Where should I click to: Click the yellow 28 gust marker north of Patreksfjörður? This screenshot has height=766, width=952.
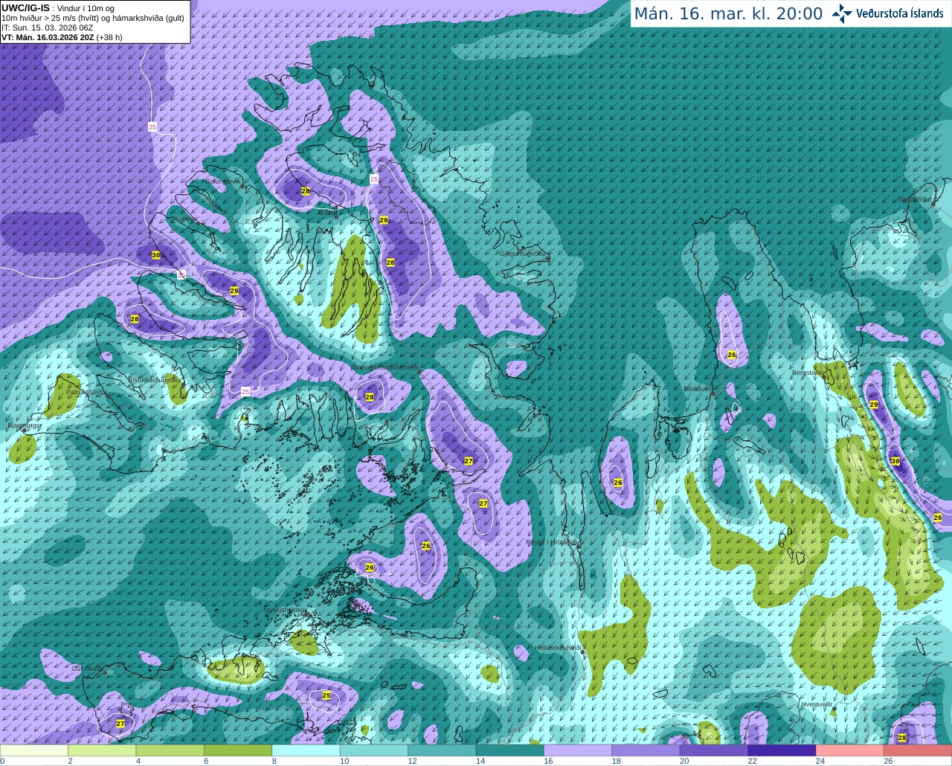click(135, 319)
